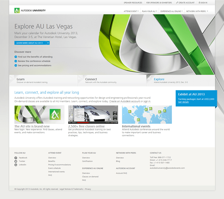Open Overview under Network With Peers footer
This screenshot has width=224, height=199.
tap(120, 158)
